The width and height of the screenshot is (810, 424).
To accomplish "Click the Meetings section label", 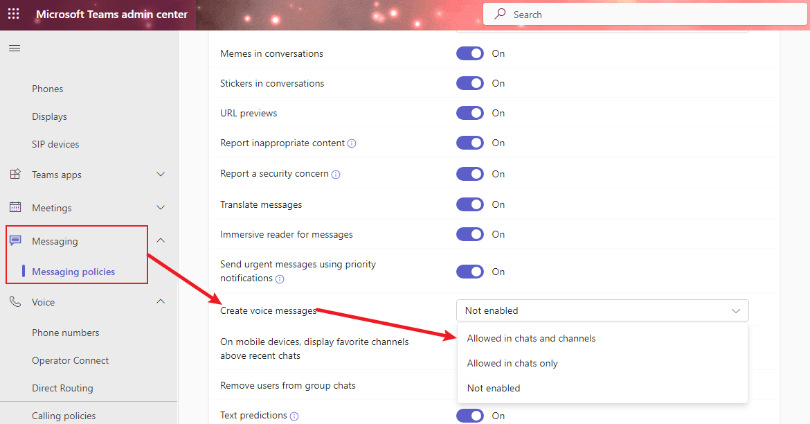I will click(x=52, y=208).
